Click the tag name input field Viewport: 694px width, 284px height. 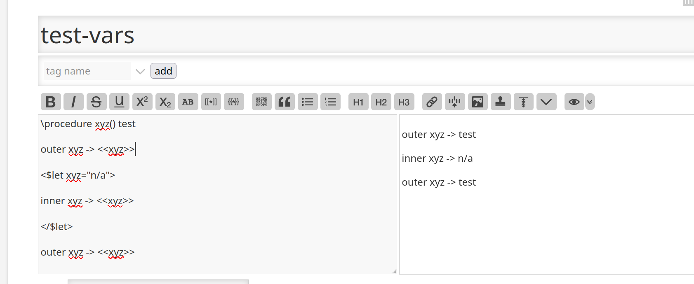pyautogui.click(x=87, y=71)
